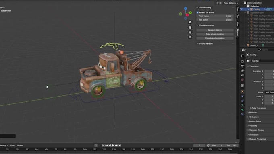The height and width of the screenshot is (154, 274).
Task: Click the red X axis gizmo ball
Action: click(187, 15)
